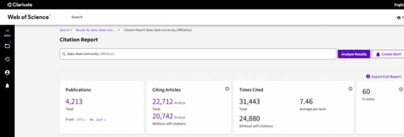Click info icon on Citing Articles card
404x137 pixels.
pos(227,89)
